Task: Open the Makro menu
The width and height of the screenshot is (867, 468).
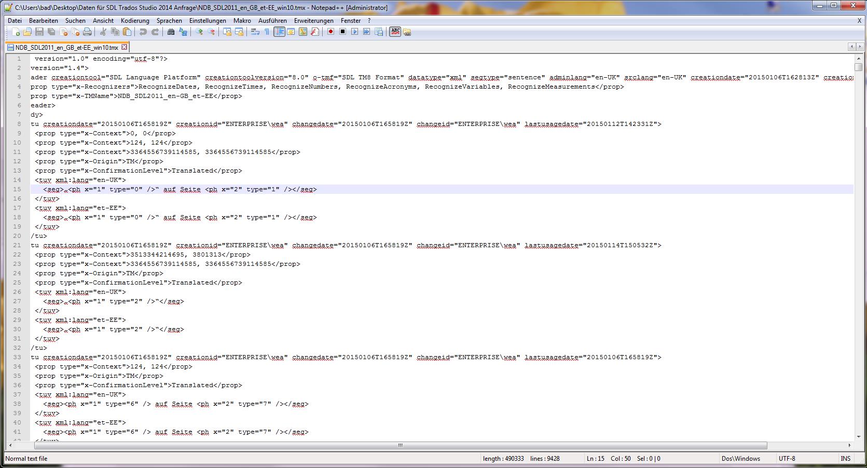Action: click(242, 21)
